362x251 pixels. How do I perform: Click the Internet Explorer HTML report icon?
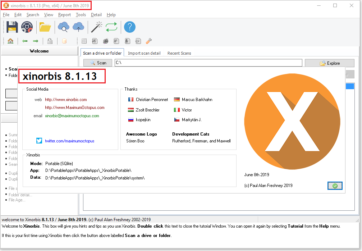[x=105, y=41]
